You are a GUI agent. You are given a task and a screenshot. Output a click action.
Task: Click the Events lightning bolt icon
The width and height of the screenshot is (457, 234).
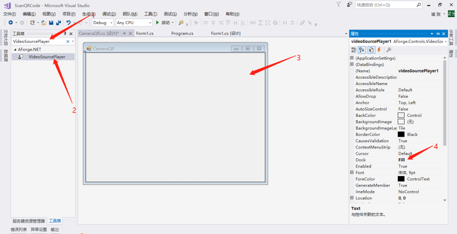(x=379, y=50)
